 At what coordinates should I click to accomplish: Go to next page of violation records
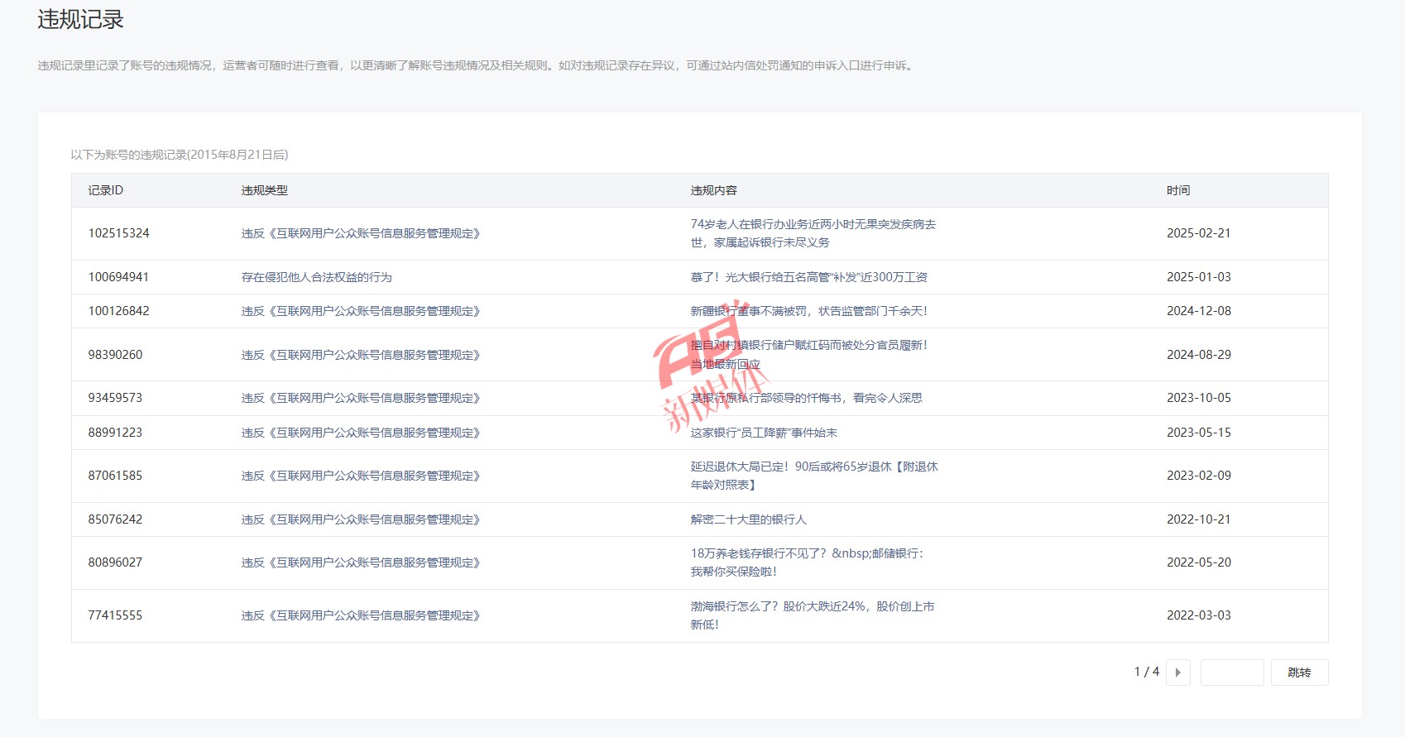click(x=1177, y=672)
